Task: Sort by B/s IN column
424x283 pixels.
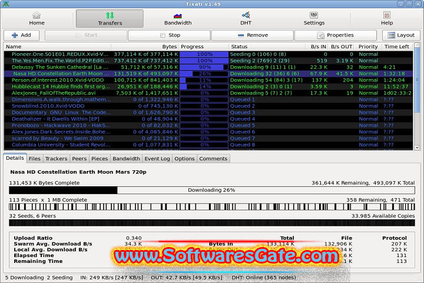Action: pos(317,47)
